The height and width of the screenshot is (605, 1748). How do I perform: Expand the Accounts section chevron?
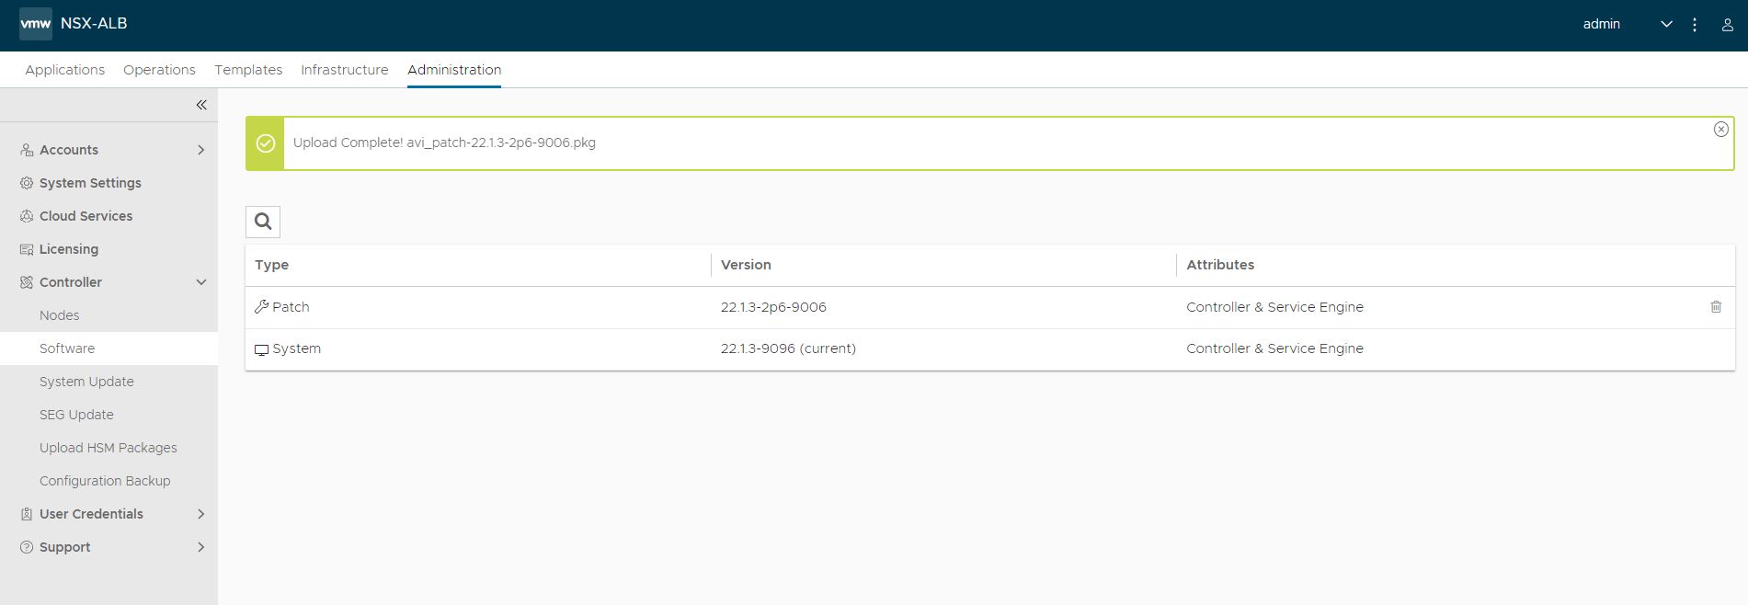[201, 150]
